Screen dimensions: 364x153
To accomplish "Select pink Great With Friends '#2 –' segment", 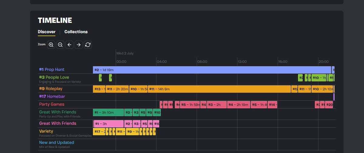I will [x=128, y=124].
